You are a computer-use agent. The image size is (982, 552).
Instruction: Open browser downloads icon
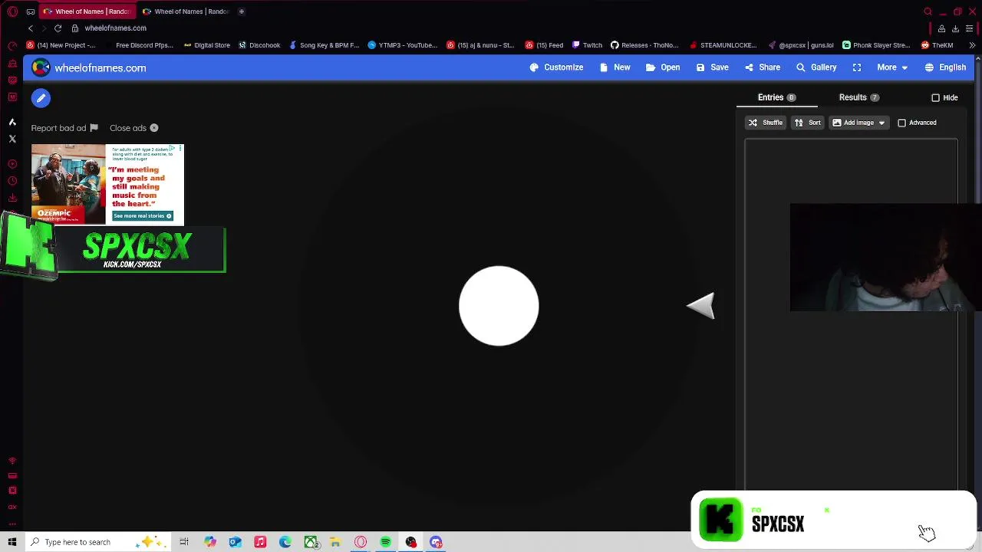[955, 28]
